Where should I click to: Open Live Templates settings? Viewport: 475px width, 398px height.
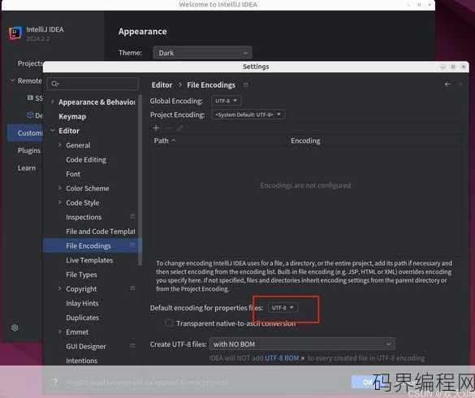coord(89,260)
